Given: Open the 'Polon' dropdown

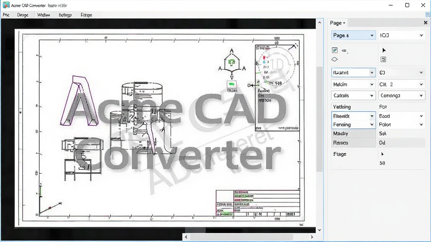Looking at the screenshot, I should [402, 124].
